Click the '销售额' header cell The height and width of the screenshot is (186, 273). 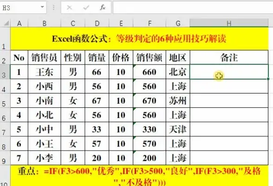coord(149,57)
